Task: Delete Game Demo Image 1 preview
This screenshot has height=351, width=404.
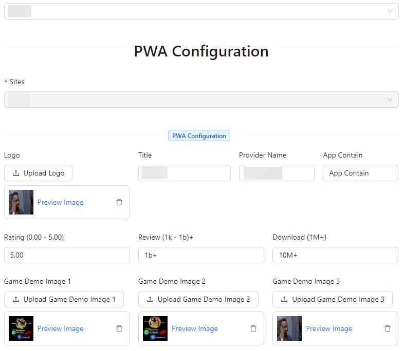Action: 119,328
